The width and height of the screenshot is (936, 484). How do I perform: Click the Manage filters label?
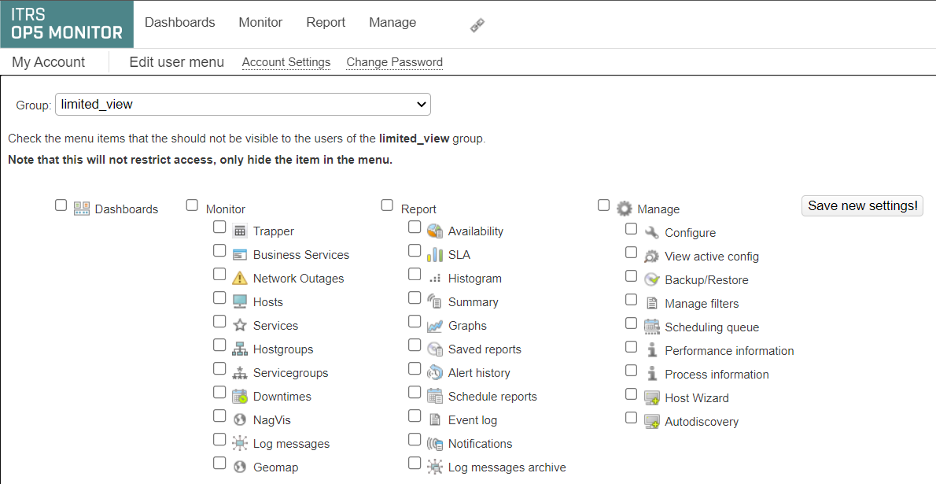(702, 304)
